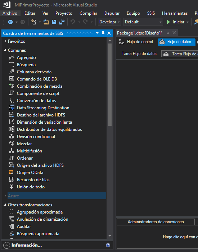
Task: Choose the Destino del archivo HDFS icon
Action: click(12, 115)
